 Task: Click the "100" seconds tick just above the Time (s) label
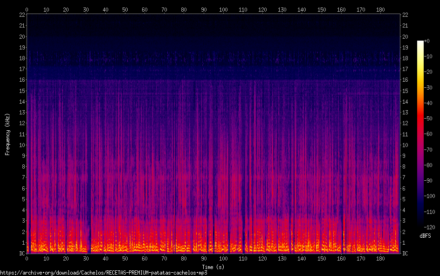coord(223,259)
